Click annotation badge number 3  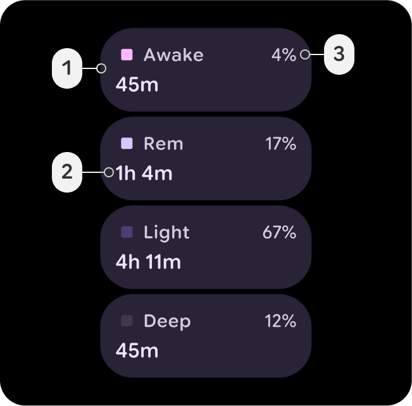point(339,54)
